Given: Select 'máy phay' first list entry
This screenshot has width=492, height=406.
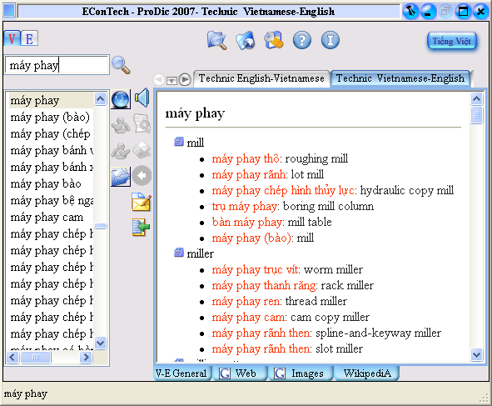Looking at the screenshot, I should pyautogui.click(x=51, y=101).
